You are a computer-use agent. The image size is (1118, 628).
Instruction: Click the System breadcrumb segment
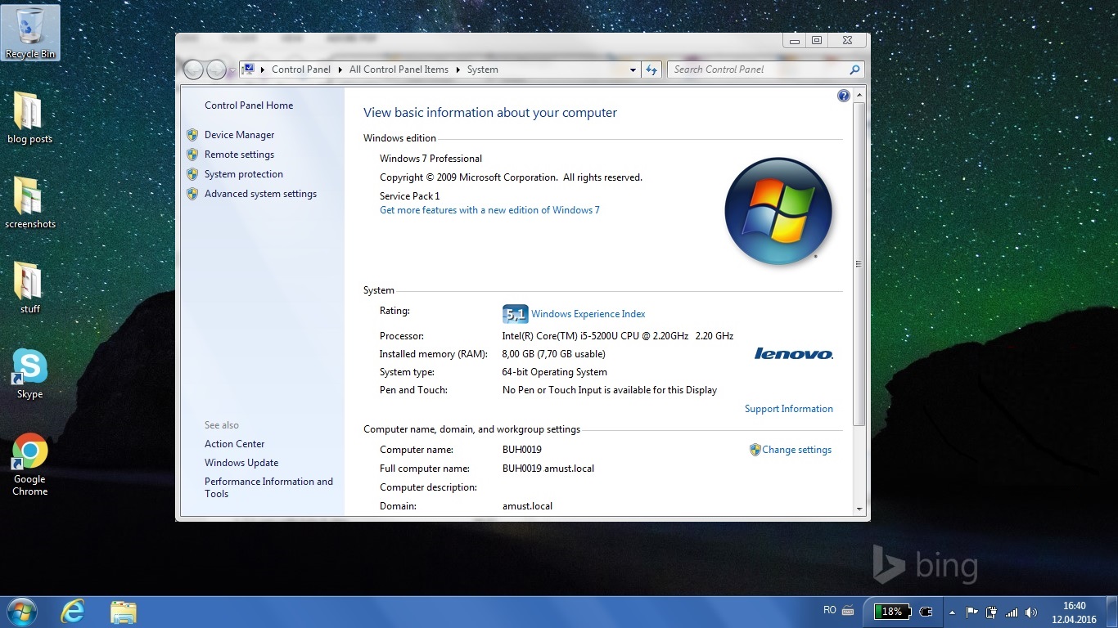coord(482,70)
